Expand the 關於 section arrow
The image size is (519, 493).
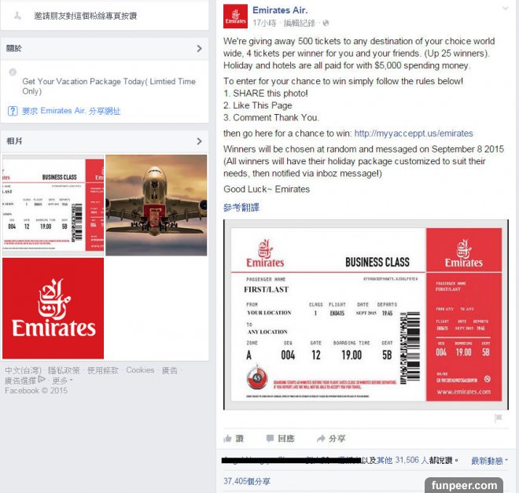point(199,49)
